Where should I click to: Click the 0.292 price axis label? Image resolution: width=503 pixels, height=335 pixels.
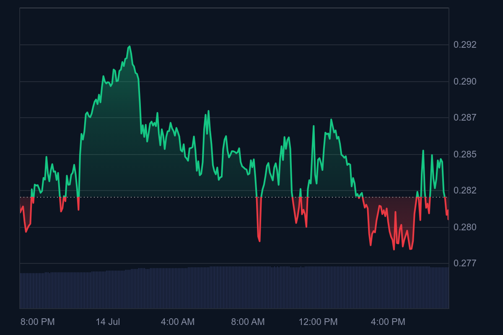click(x=465, y=45)
